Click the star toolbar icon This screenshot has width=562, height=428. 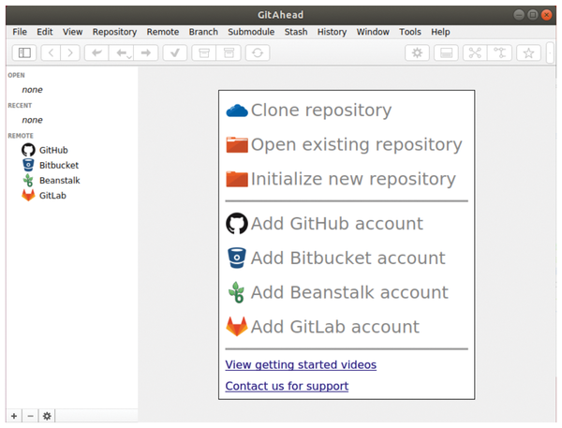(x=528, y=53)
